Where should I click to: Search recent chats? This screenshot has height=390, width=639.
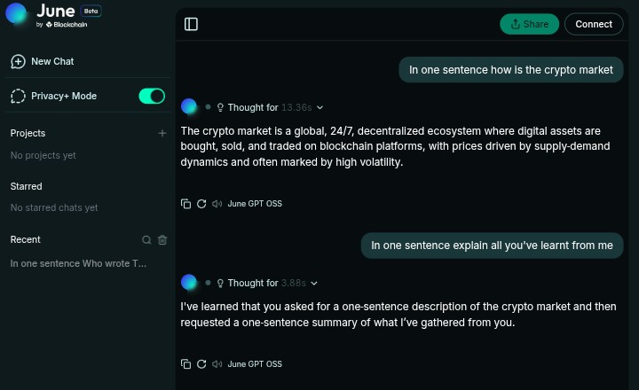[146, 240]
